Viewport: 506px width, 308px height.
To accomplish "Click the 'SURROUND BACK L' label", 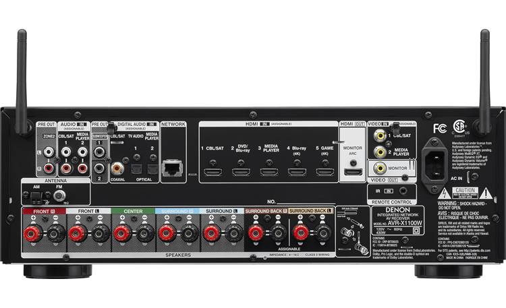I will click(x=310, y=211).
